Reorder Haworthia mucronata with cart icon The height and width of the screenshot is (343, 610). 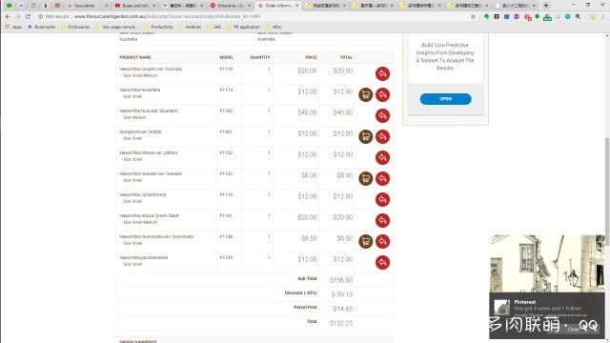tap(365, 241)
